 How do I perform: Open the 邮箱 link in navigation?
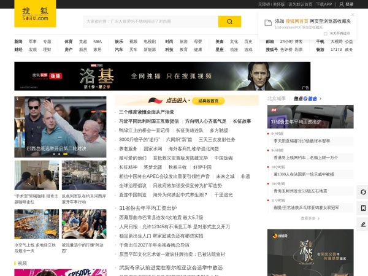click(x=270, y=42)
